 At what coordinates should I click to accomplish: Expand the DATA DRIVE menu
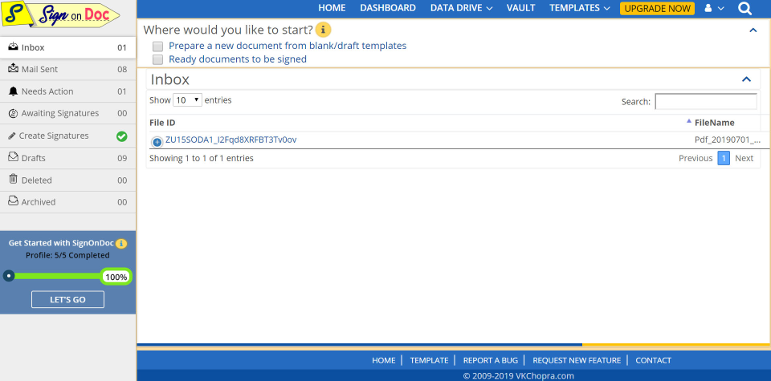(461, 8)
